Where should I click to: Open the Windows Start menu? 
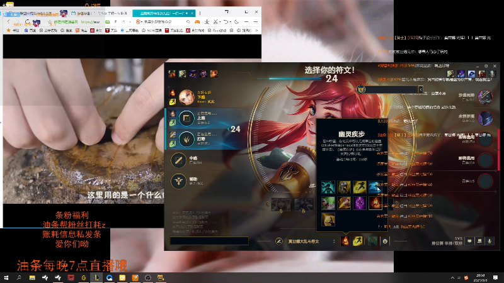pos(6,278)
